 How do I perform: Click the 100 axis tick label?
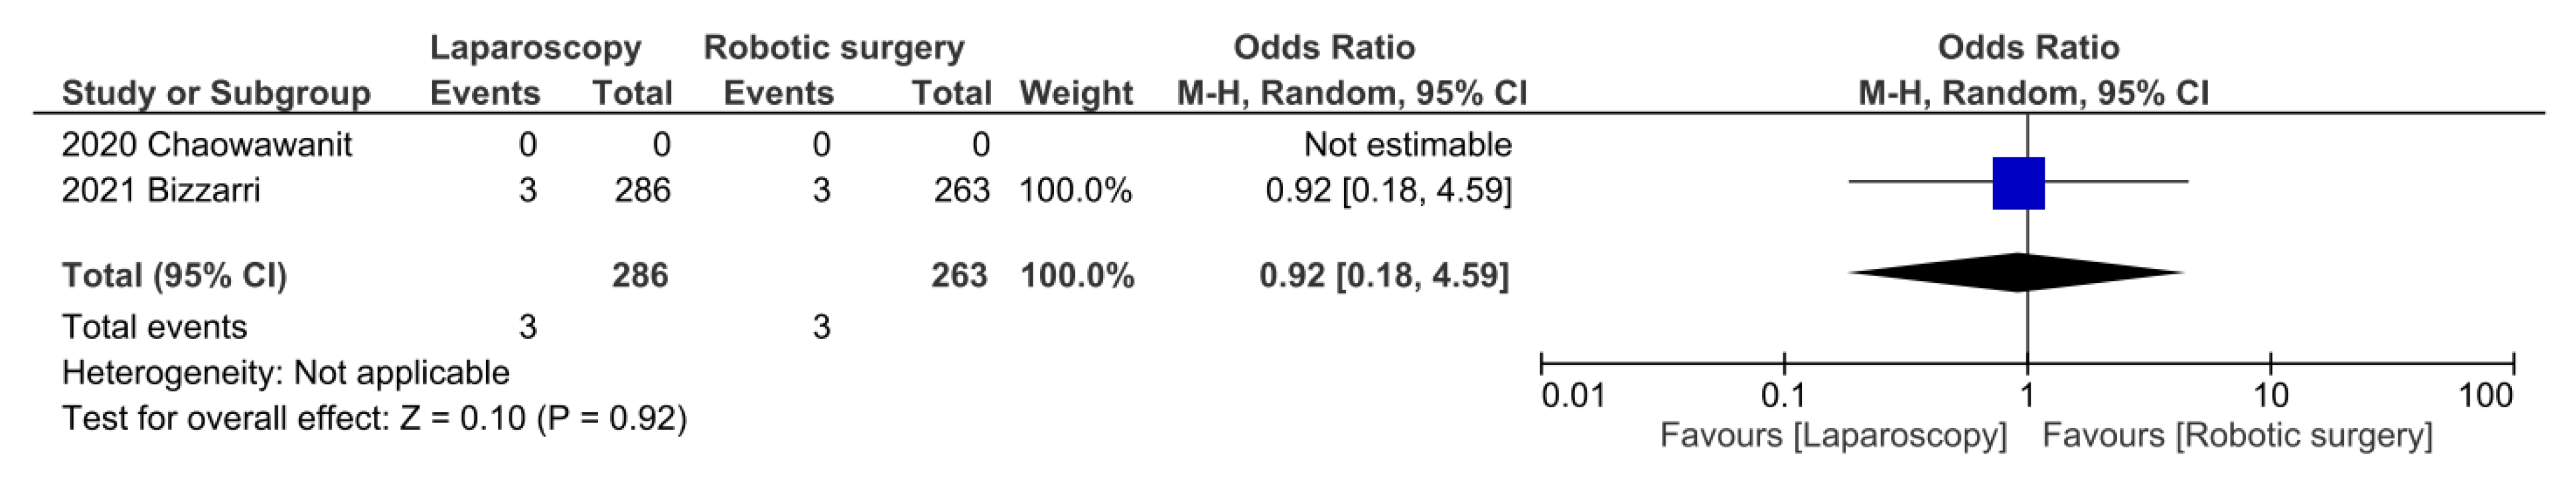tap(2485, 396)
